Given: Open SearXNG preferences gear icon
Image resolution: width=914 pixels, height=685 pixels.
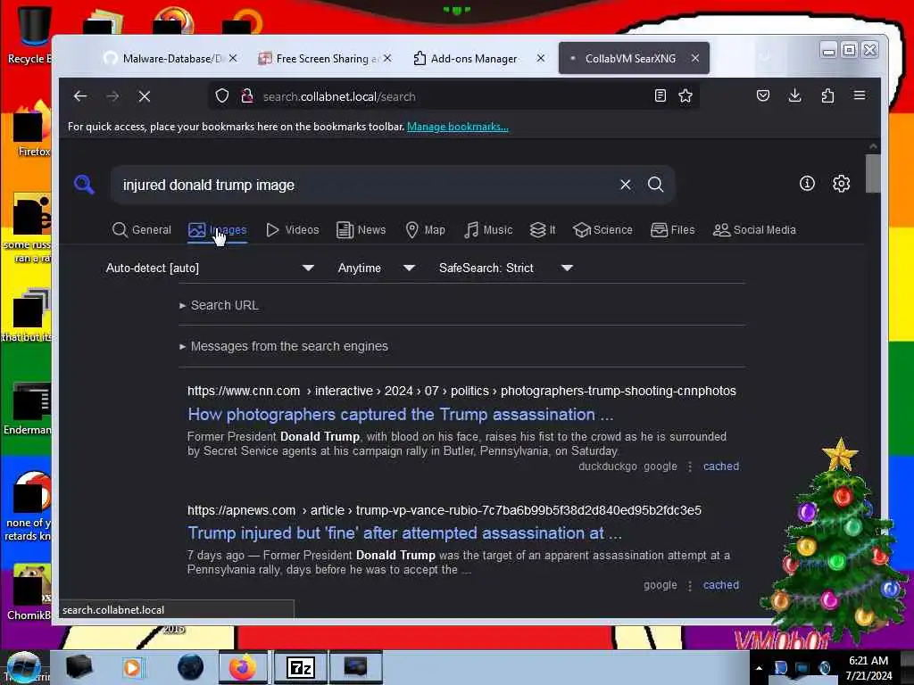Looking at the screenshot, I should point(841,184).
